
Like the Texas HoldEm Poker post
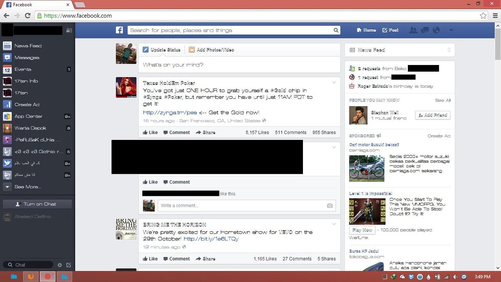point(150,132)
